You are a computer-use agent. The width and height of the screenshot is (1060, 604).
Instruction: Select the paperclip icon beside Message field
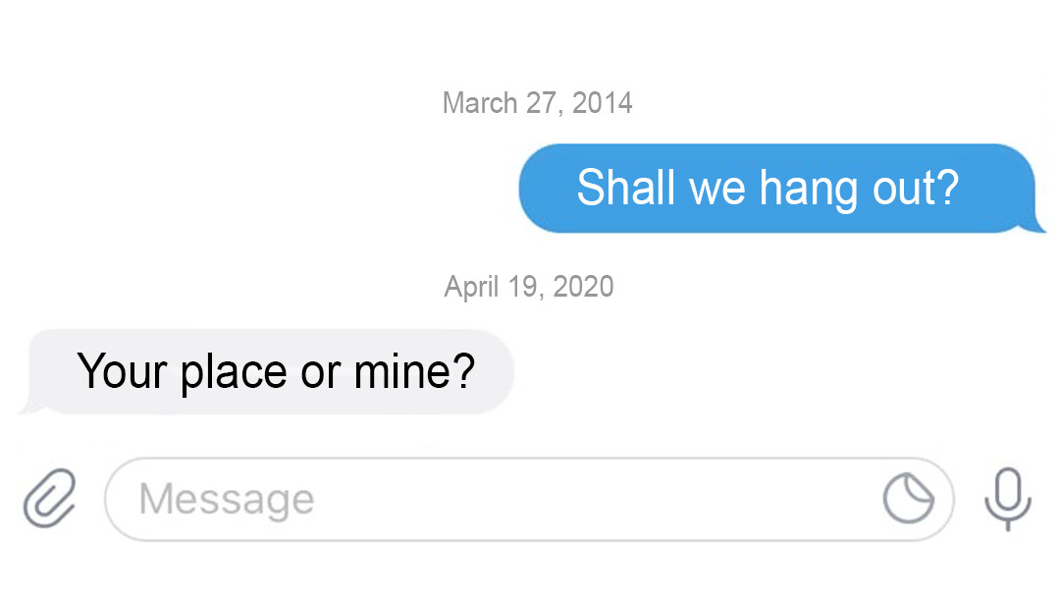pos(50,498)
